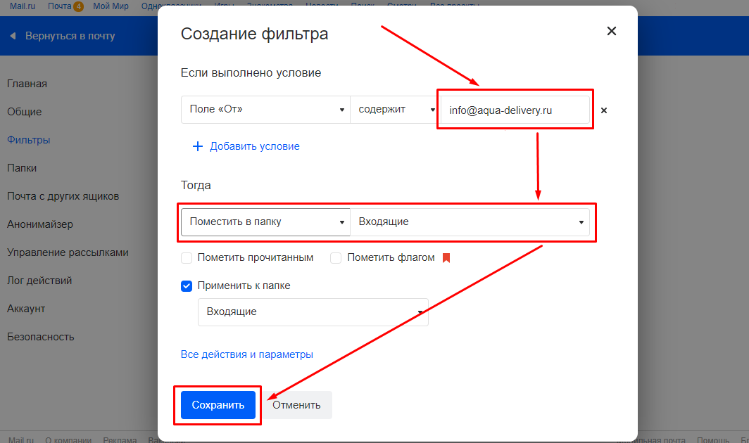Open Все действия и параметры link

click(246, 354)
